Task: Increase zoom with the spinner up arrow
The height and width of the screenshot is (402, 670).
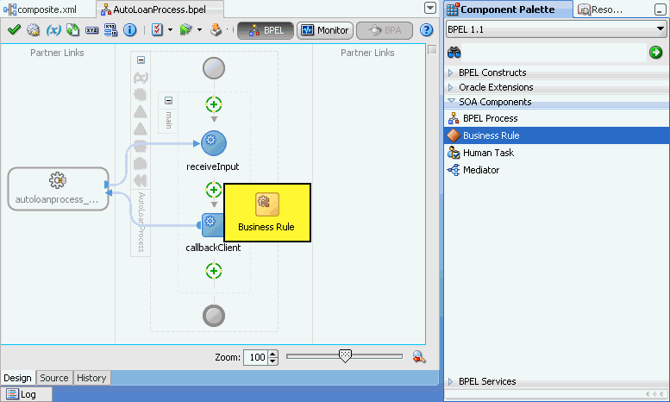Action: click(x=273, y=354)
